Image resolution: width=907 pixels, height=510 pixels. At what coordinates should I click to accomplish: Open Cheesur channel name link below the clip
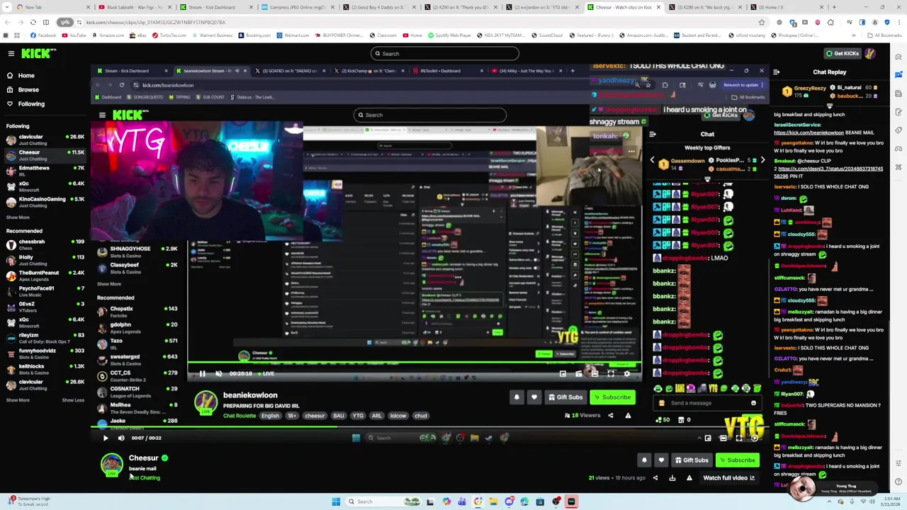pos(143,458)
